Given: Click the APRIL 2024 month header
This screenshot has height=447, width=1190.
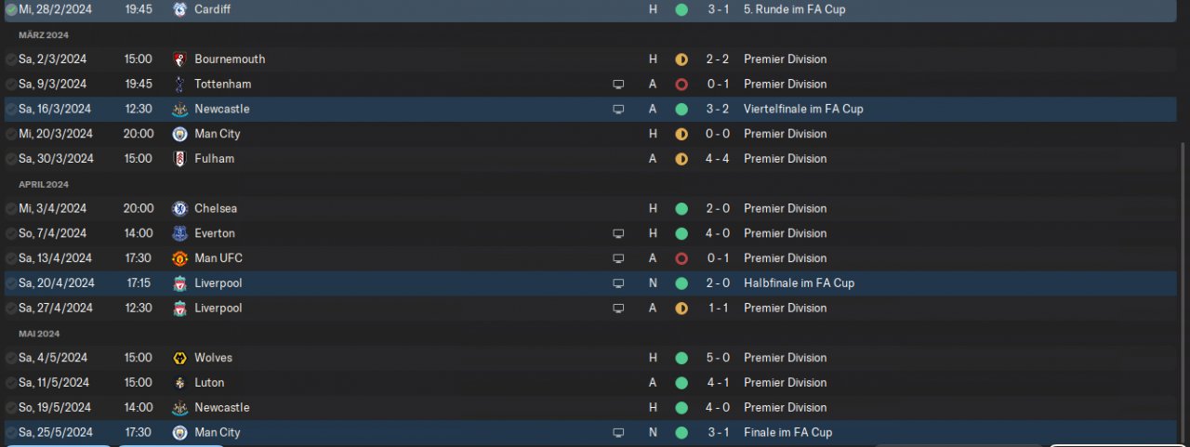Looking at the screenshot, I should point(44,184).
